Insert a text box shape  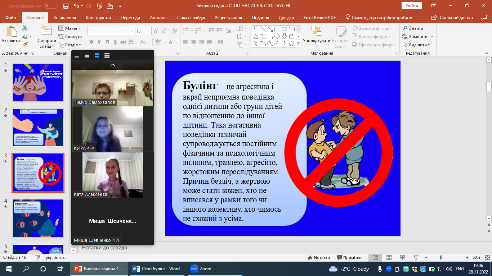click(x=255, y=29)
